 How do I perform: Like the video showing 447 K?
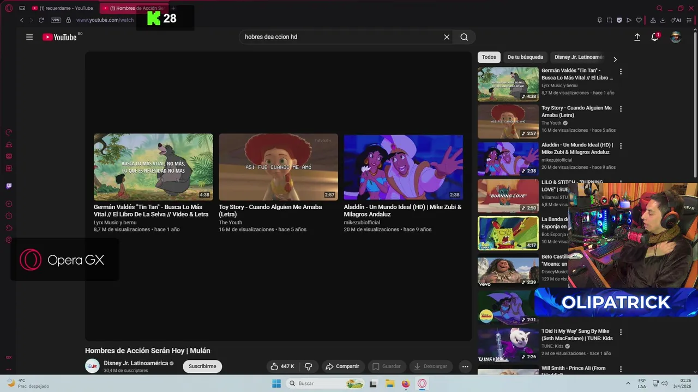pos(282,366)
